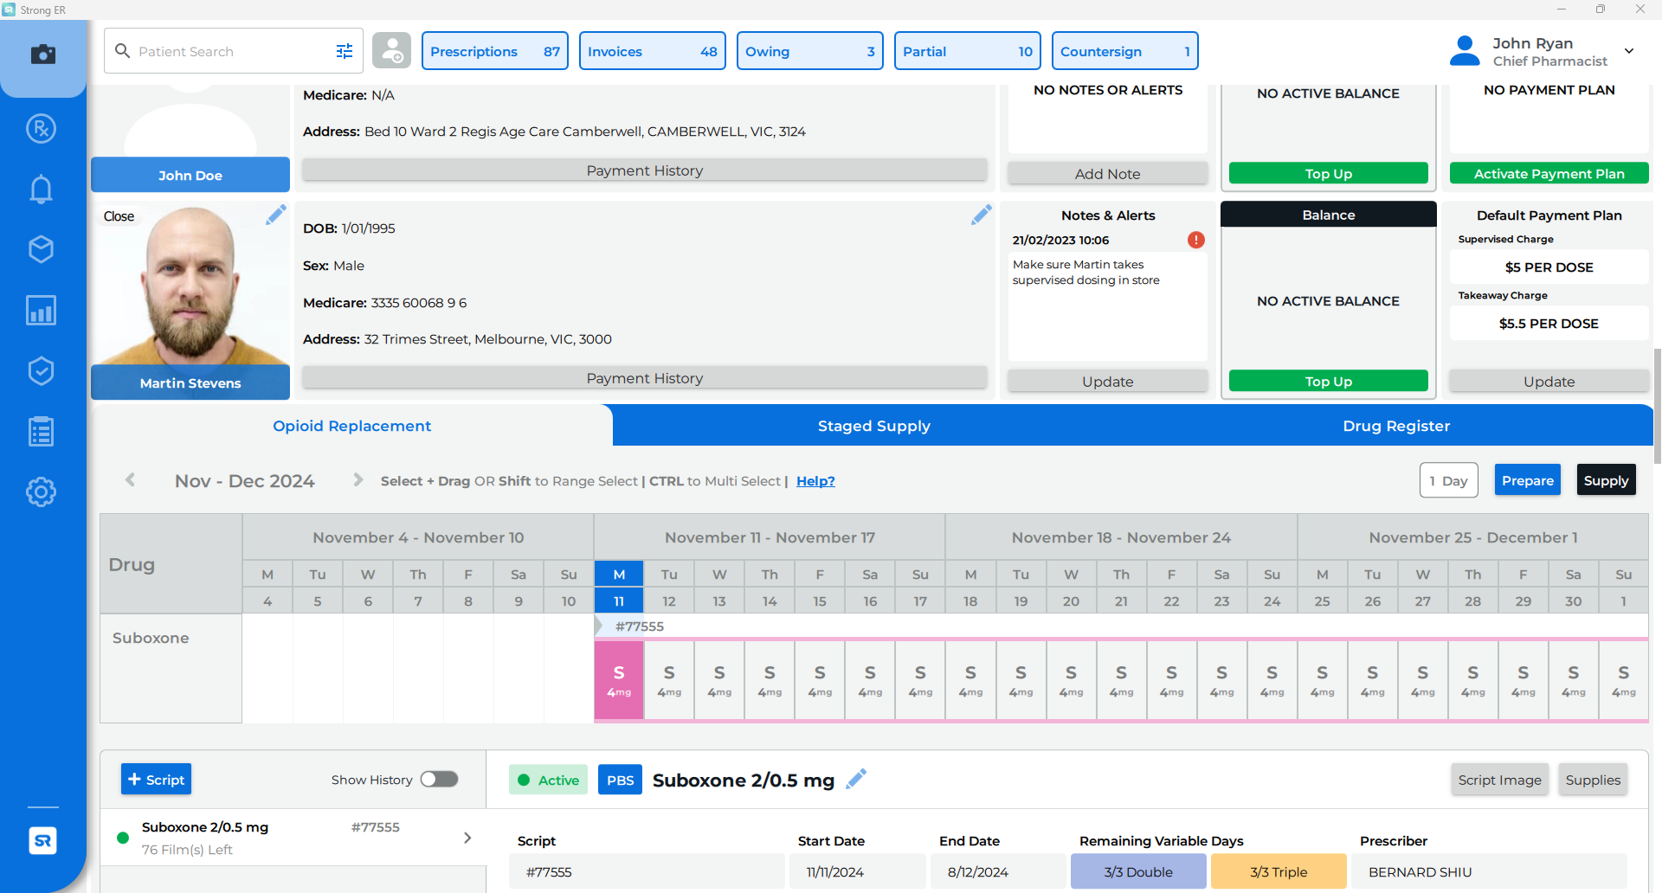Select the camera sidebar icon
The width and height of the screenshot is (1662, 893).
point(42,55)
